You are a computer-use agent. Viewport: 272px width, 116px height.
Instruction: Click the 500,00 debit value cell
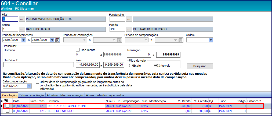click(183, 106)
